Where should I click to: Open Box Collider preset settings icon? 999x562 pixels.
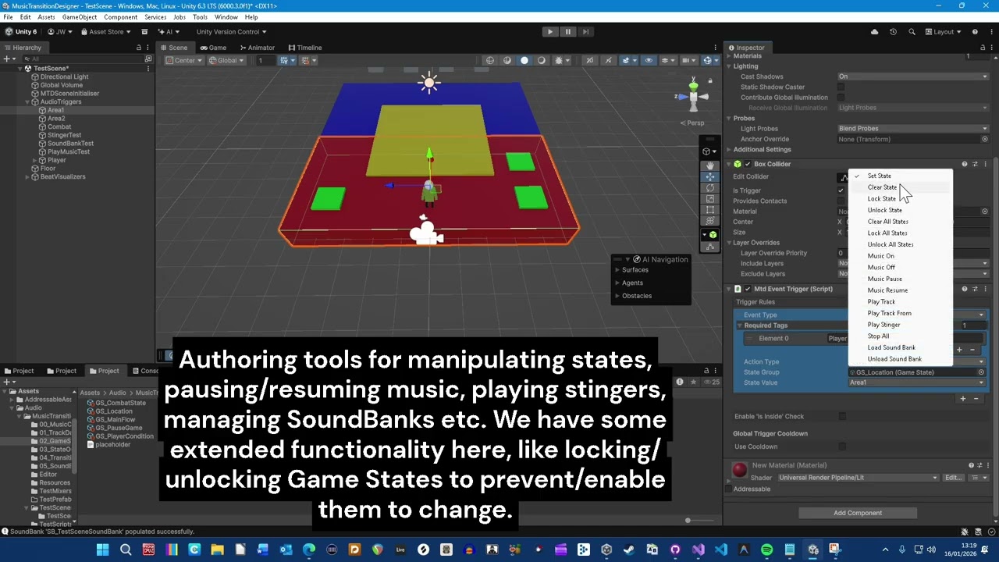(975, 164)
